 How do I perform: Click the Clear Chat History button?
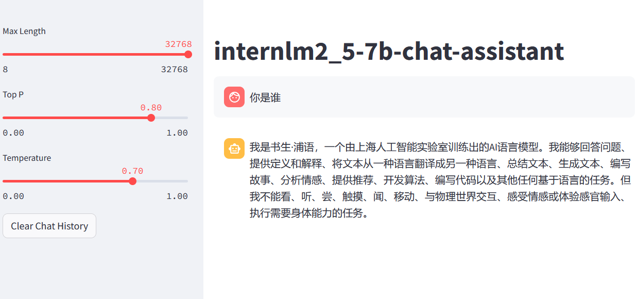(49, 226)
